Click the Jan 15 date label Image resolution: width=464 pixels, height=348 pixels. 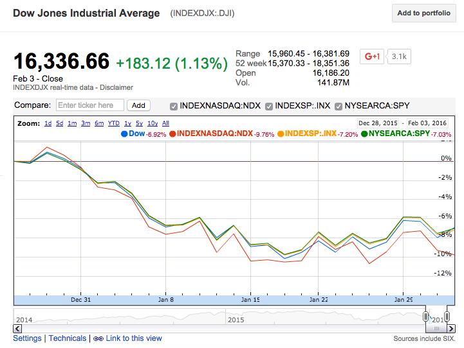(x=250, y=300)
